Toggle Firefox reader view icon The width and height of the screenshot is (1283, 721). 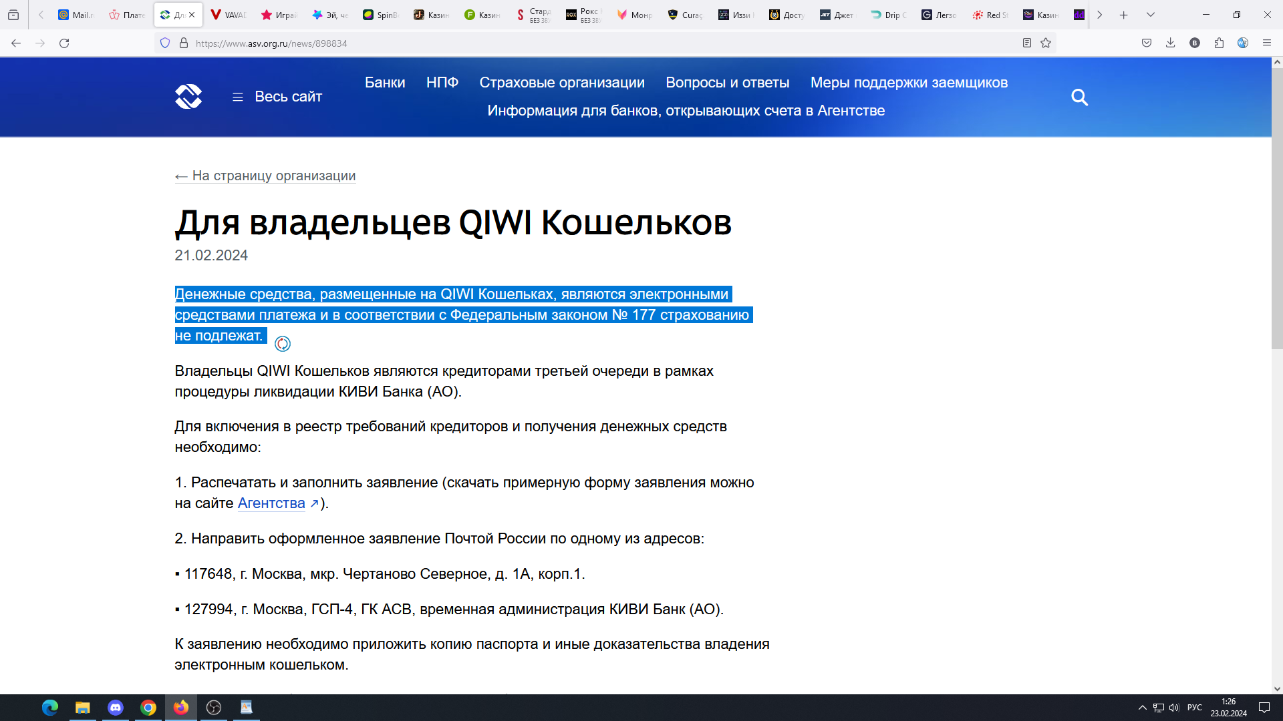[x=1027, y=43]
